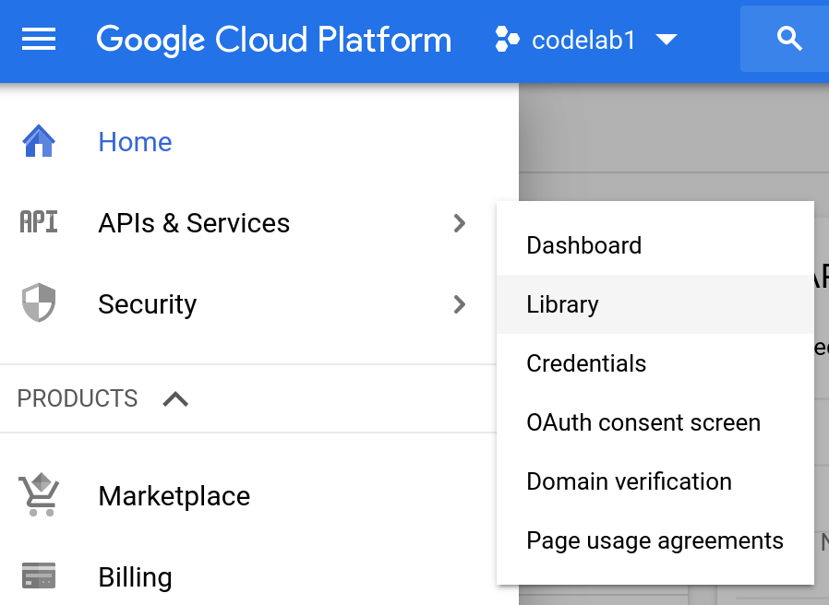Open the Dashboard menu entry
The image size is (829, 605).
(583, 245)
